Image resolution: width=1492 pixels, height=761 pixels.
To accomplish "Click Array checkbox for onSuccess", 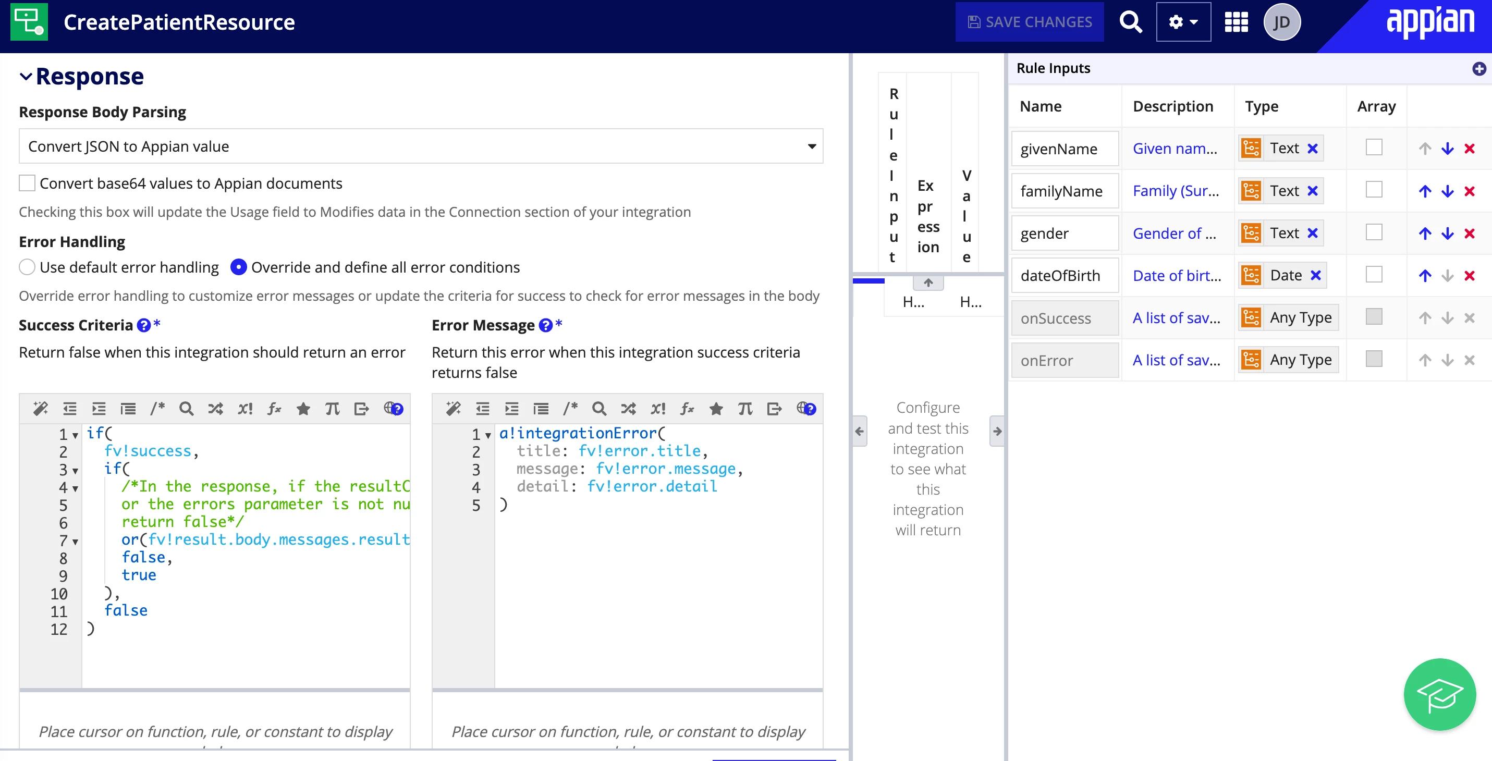I will pos(1374,317).
